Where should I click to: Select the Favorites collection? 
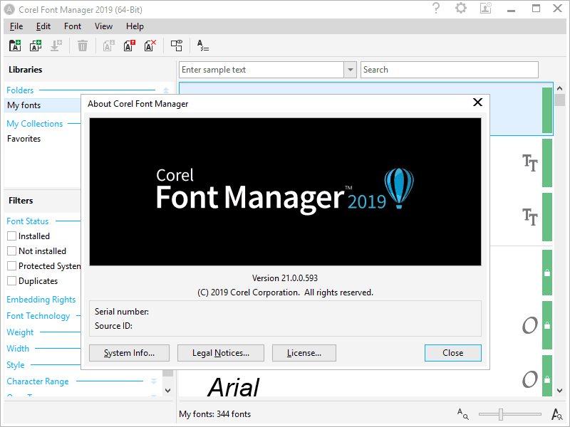click(24, 139)
